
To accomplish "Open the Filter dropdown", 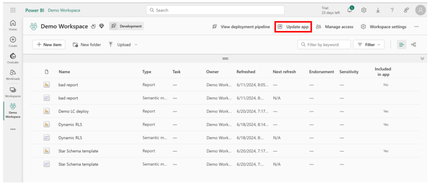I will [x=368, y=45].
